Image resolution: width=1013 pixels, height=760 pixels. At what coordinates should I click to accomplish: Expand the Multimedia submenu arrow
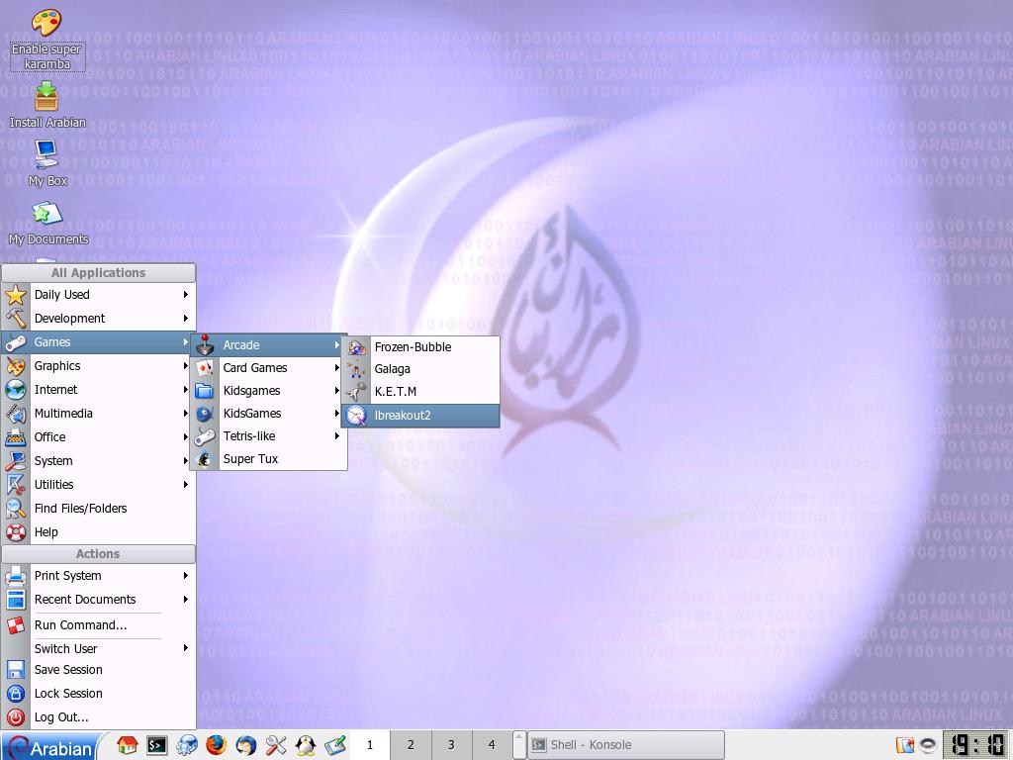click(185, 414)
